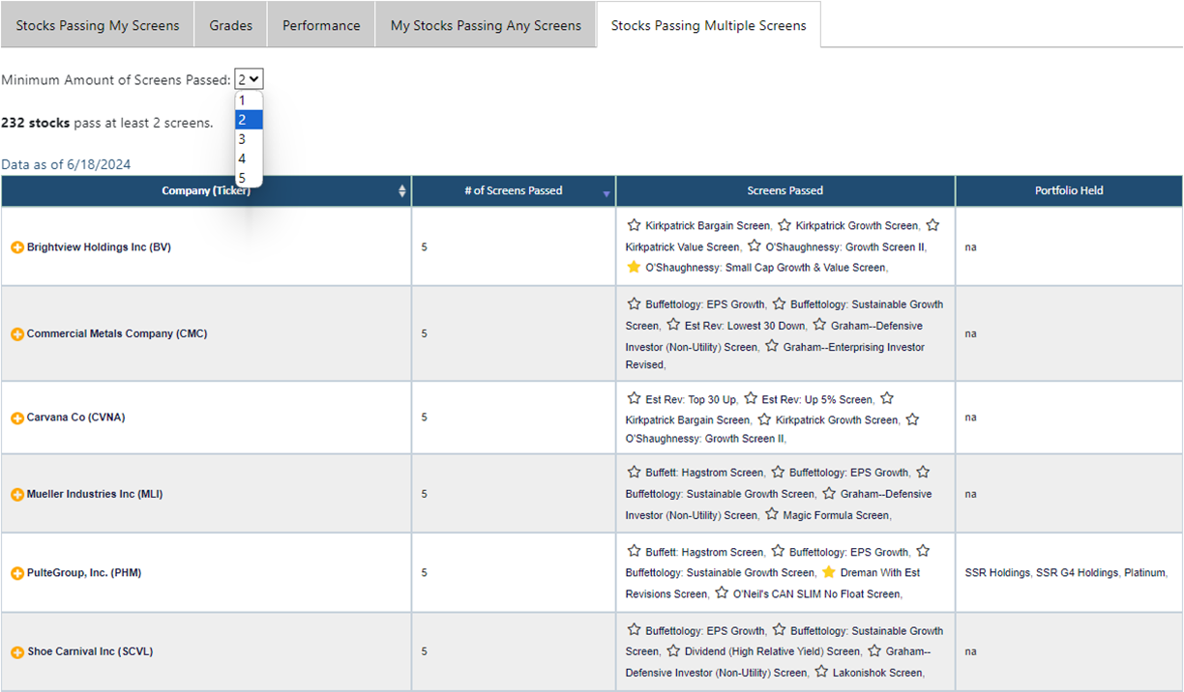Star Dividend (High Relative Yield) Screen
Viewport: 1184px width, 692px height.
click(673, 651)
